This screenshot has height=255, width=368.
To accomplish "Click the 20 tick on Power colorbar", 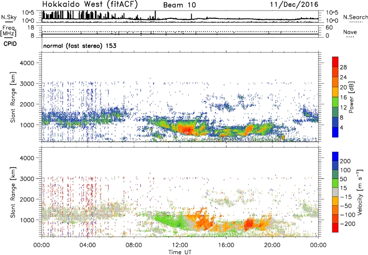I will point(343,87).
